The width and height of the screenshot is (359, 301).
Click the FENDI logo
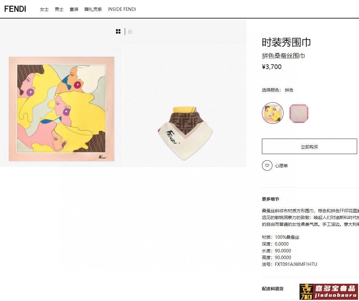tap(15, 9)
